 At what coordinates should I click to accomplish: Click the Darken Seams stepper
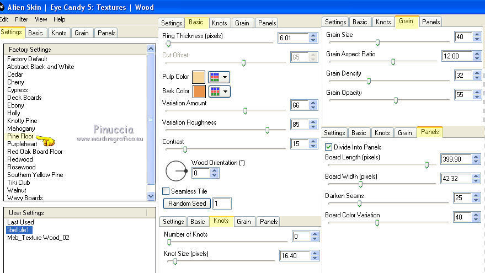pos(476,197)
